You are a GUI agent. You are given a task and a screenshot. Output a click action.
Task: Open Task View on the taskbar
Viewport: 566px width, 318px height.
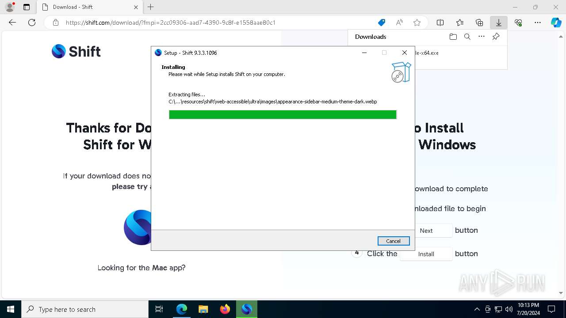click(x=159, y=309)
